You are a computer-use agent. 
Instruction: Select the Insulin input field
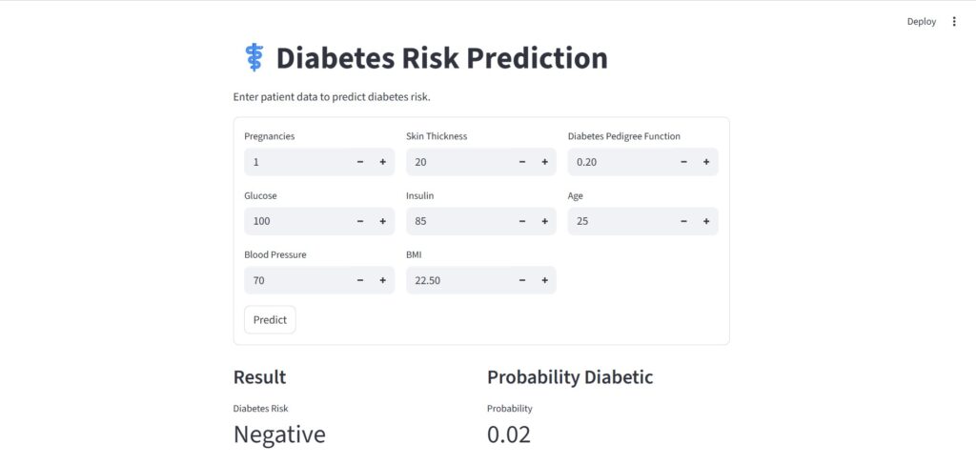click(457, 221)
